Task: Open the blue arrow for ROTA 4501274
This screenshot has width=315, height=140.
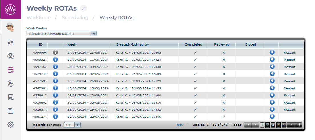Action: [x=272, y=117]
